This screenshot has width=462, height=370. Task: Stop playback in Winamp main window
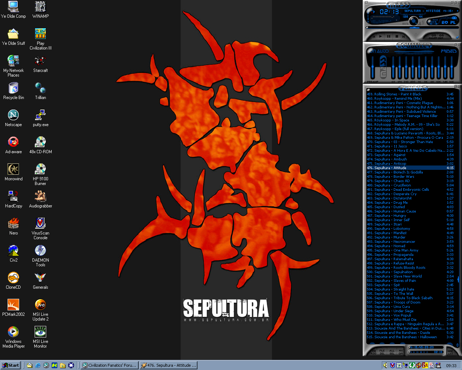coord(397,36)
